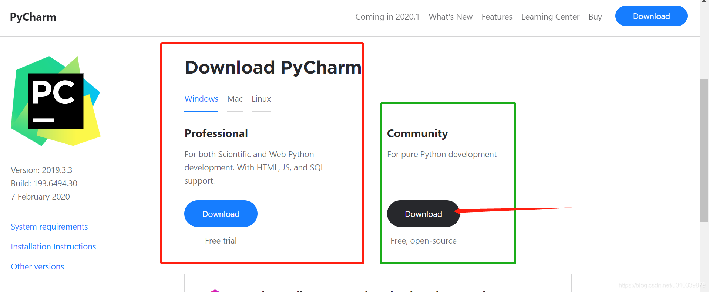Open the What's New menu item

[x=450, y=17]
